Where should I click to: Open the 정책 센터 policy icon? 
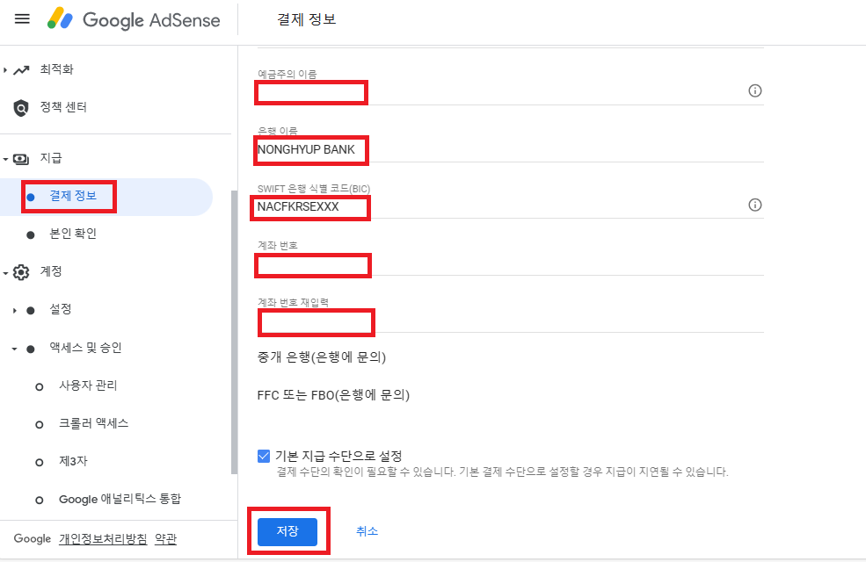pos(22,107)
